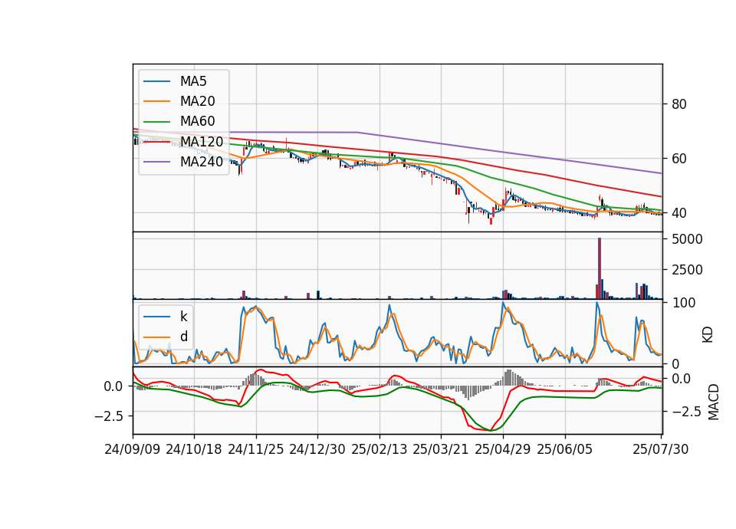Click the 25/03/21 date tick label
Viewport: 736px width, 529px height.
tap(441, 449)
